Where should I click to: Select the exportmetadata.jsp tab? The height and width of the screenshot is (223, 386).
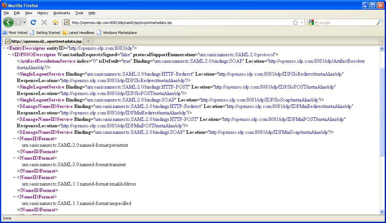click(43, 41)
